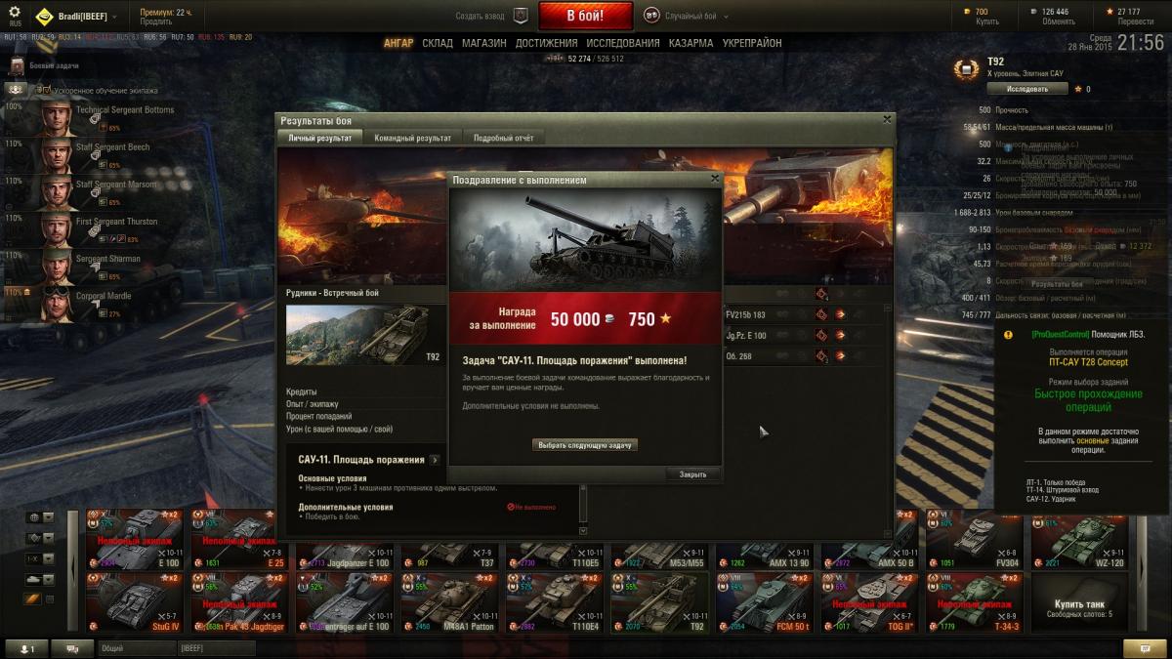Select the E 100 tank in the carousel

click(x=134, y=540)
